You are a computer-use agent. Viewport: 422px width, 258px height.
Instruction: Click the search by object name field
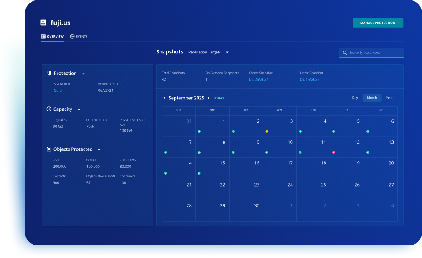(x=375, y=53)
